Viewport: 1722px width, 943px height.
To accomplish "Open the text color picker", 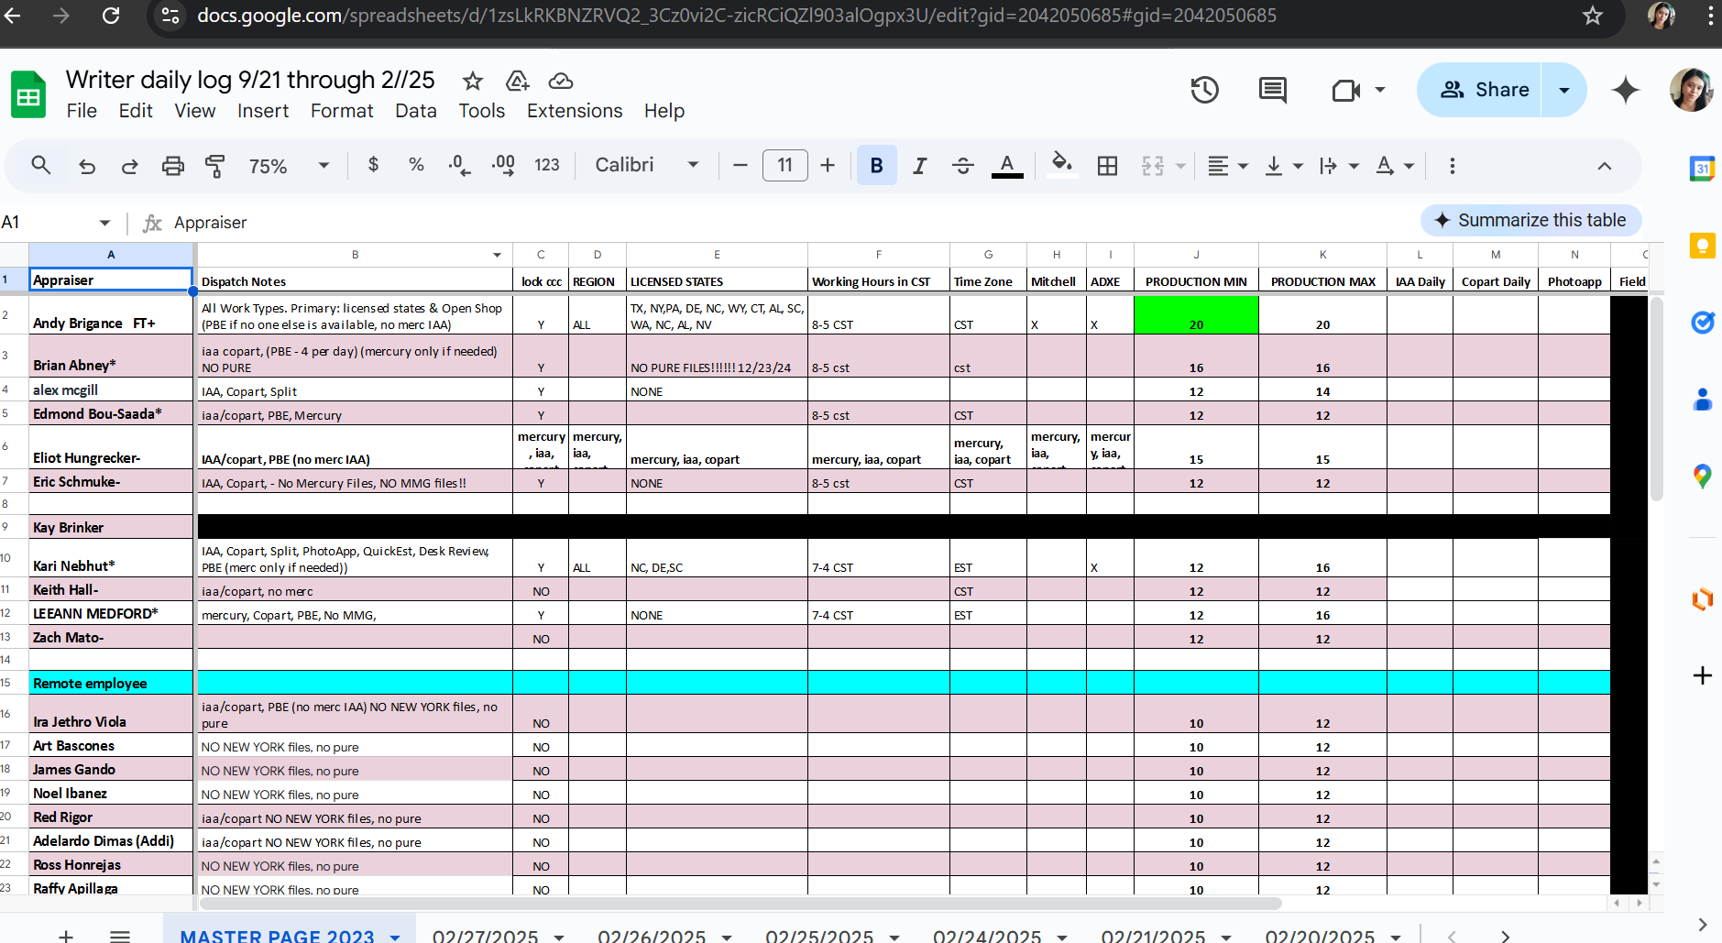I will point(1007,165).
